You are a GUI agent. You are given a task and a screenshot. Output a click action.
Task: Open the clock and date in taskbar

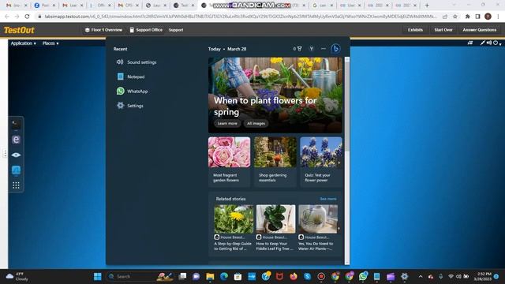[x=482, y=277]
